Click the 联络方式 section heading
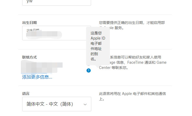Image resolution: width=192 pixels, height=116 pixels. [29, 57]
